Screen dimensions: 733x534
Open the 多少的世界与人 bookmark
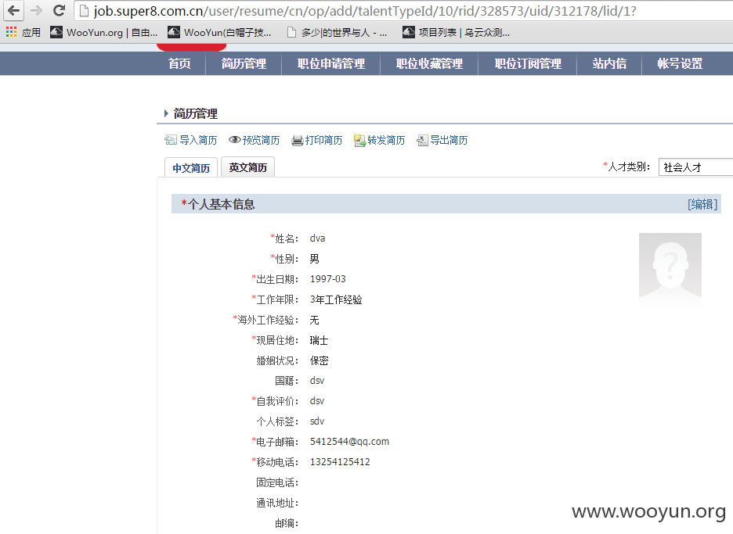[x=337, y=32]
